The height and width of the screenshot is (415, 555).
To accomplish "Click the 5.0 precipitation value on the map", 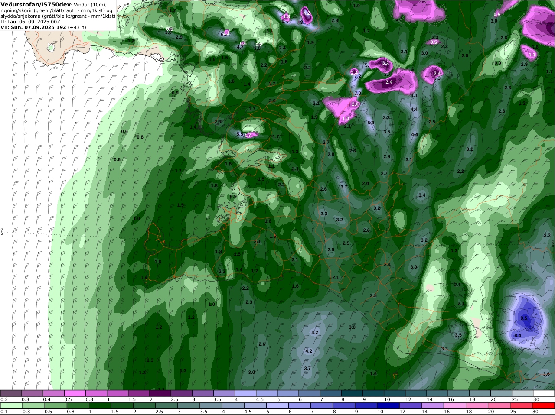I will coord(371,123).
